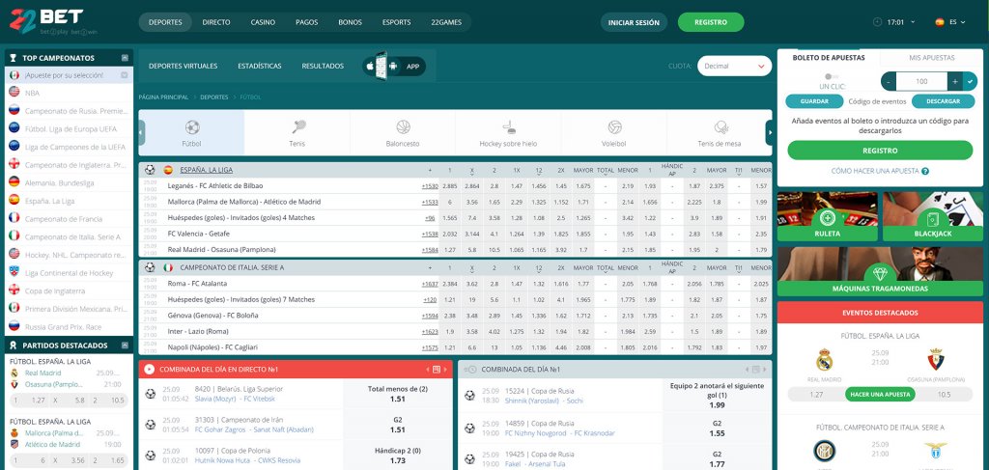Click the Italy flag in Serie A header
Screen dimensions: 989x470
[168, 267]
